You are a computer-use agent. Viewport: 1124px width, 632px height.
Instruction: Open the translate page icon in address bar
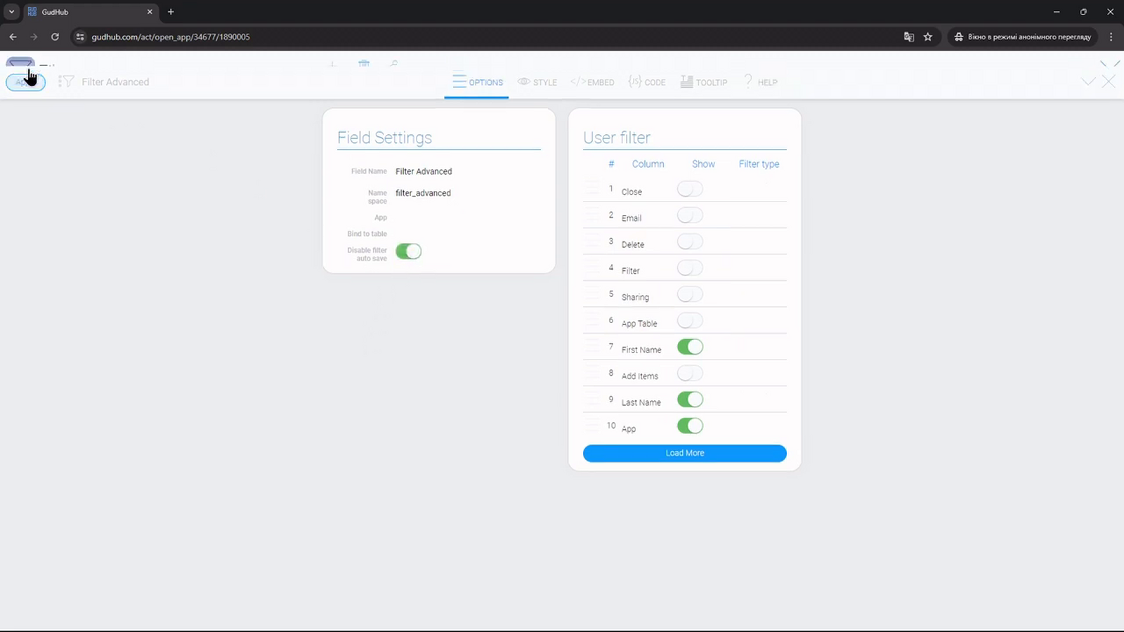tap(908, 37)
